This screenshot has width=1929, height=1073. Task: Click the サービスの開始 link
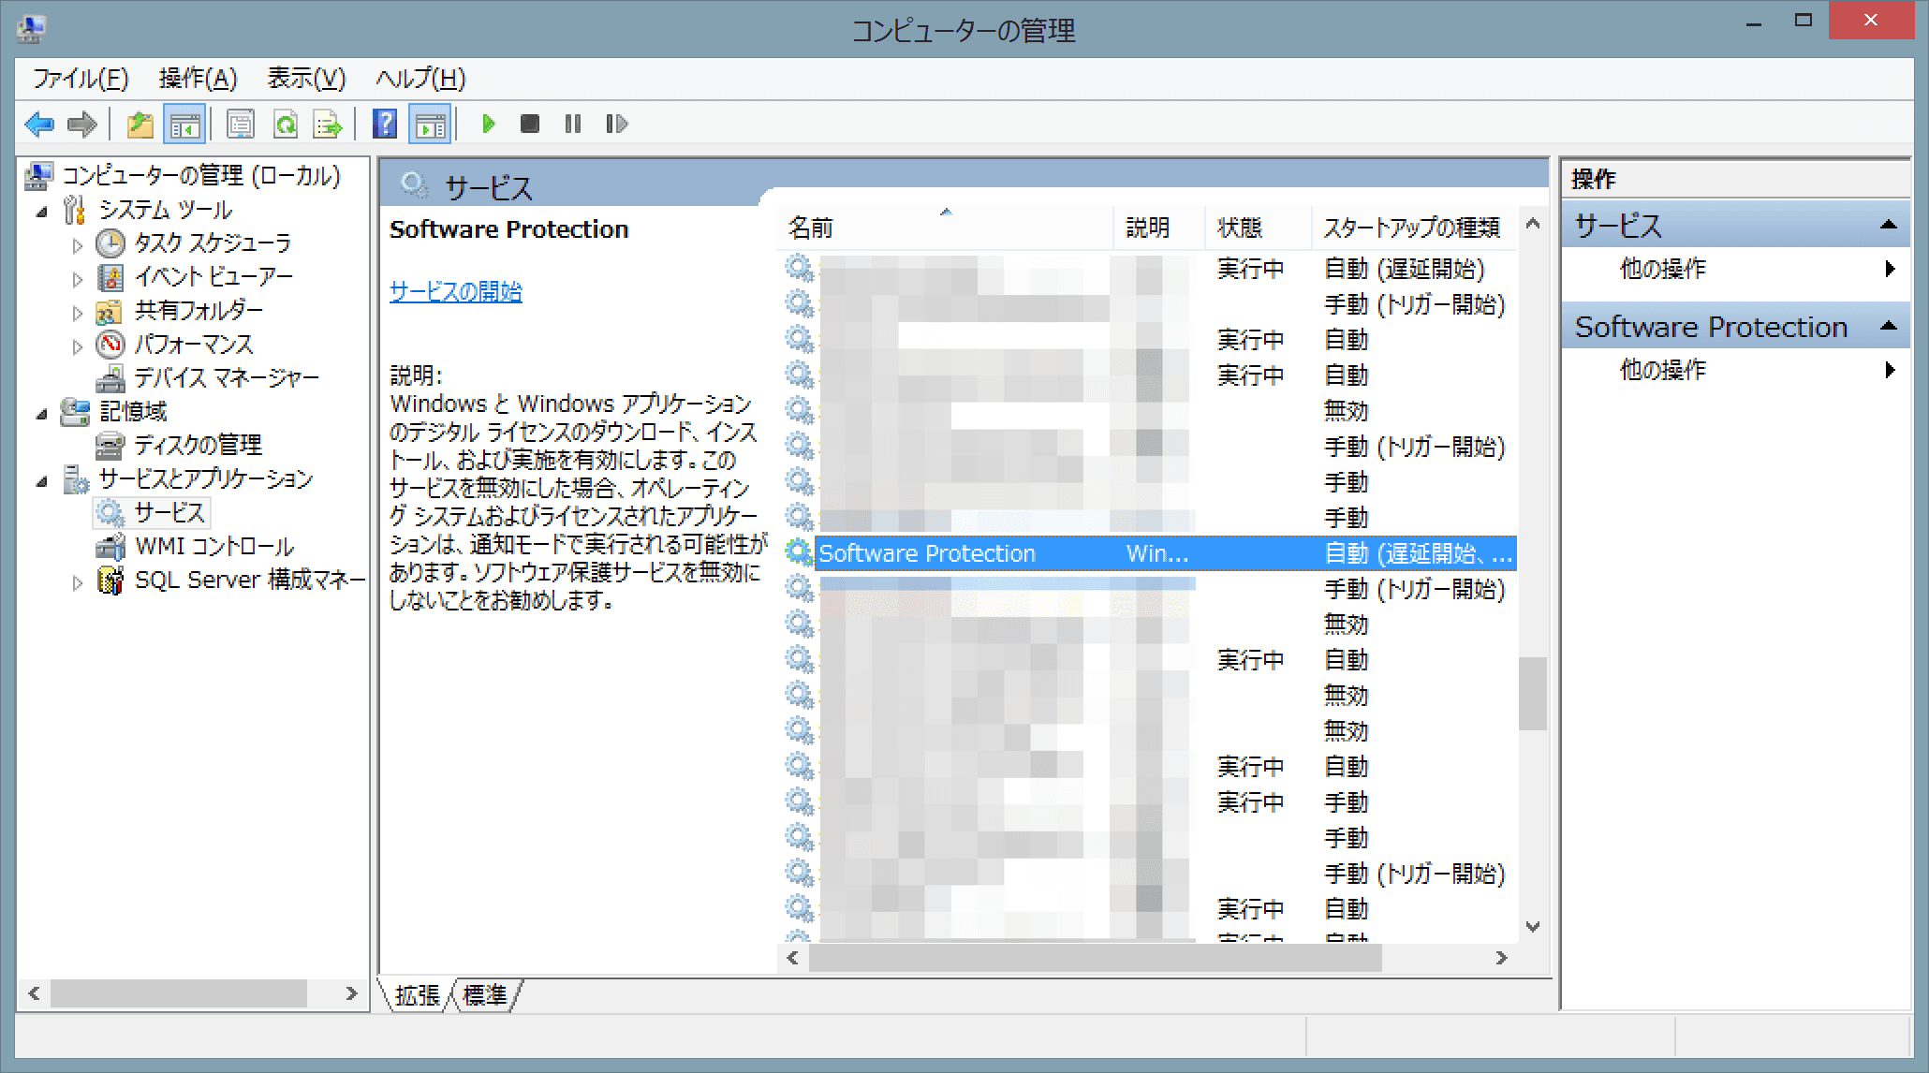pos(454,292)
